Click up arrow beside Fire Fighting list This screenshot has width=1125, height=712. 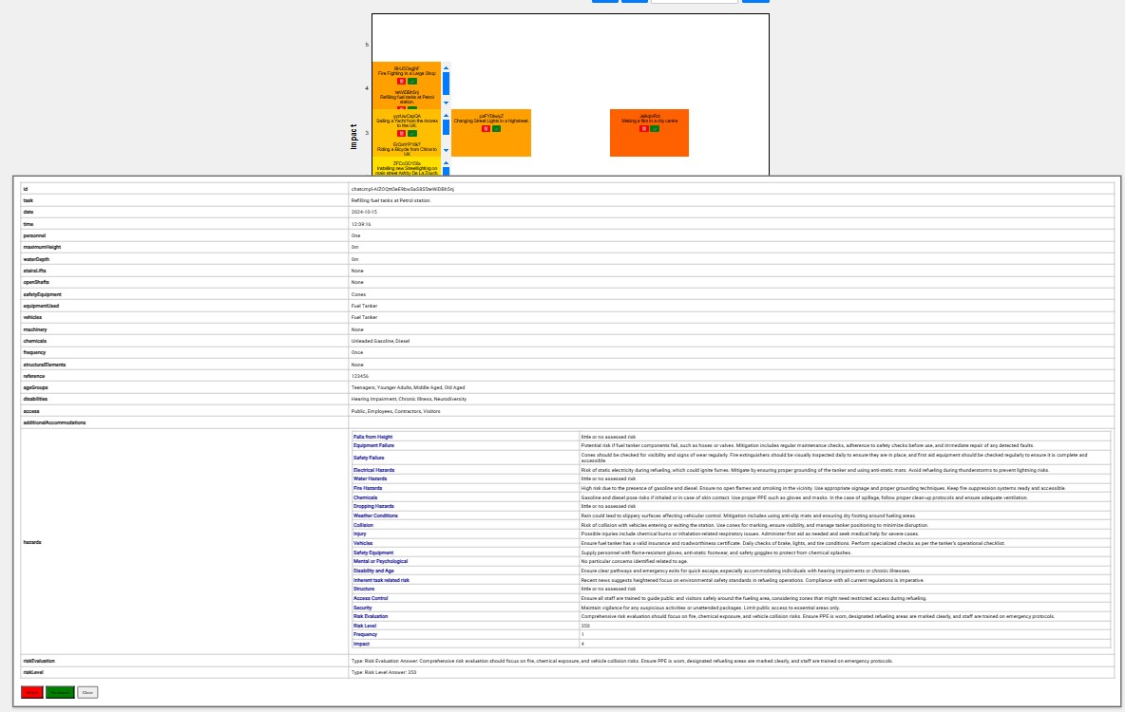click(446, 68)
